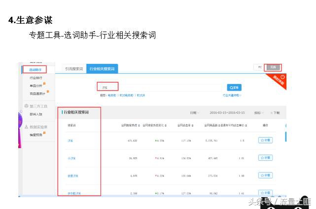Screen dimensions: 316x209
Task: Click the suggested keyword 电视柜
Action: (112, 95)
